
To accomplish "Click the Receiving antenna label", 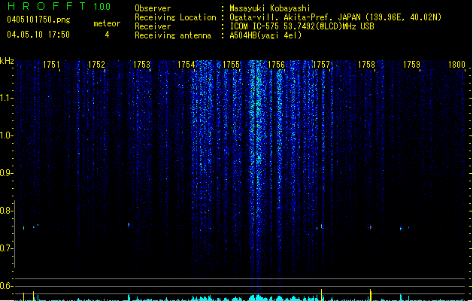I will (173, 35).
